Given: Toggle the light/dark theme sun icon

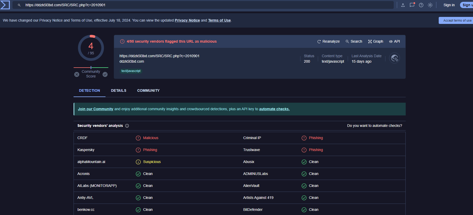Looking at the screenshot, I should tap(430, 5).
